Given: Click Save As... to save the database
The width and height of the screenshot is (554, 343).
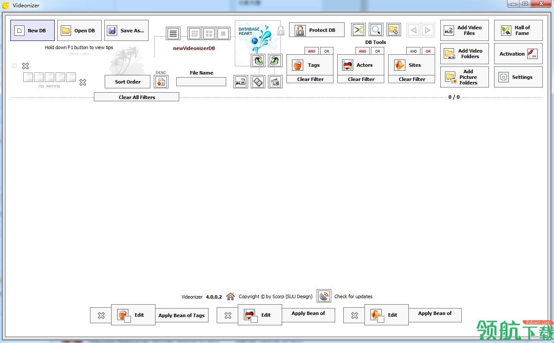Looking at the screenshot, I should pyautogui.click(x=126, y=31).
